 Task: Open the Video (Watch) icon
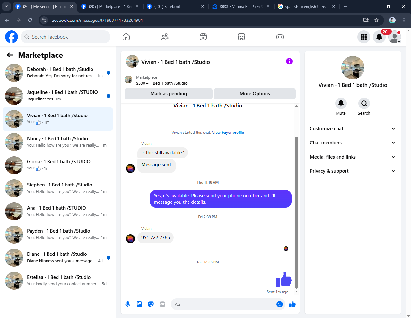point(203,37)
